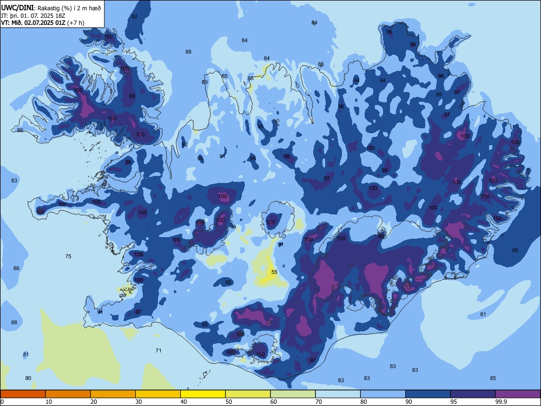Image resolution: width=541 pixels, height=406 pixels.
Task: Click the '30' label on the legend scale
Action: point(138,402)
